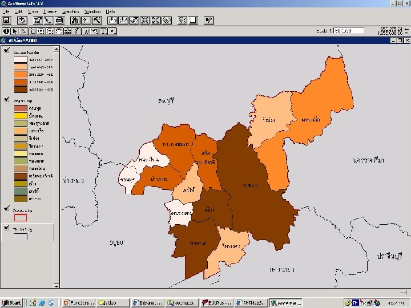Zoom to active themes
The width and height of the screenshot is (411, 308).
123,21
